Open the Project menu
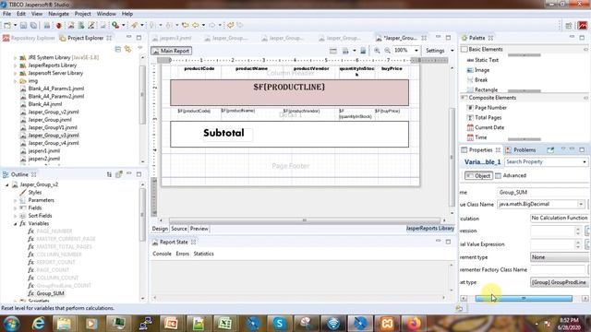Image resolution: width=591 pixels, height=332 pixels. pos(82,14)
